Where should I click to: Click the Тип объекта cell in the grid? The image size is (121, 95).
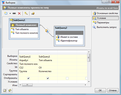point(48,60)
